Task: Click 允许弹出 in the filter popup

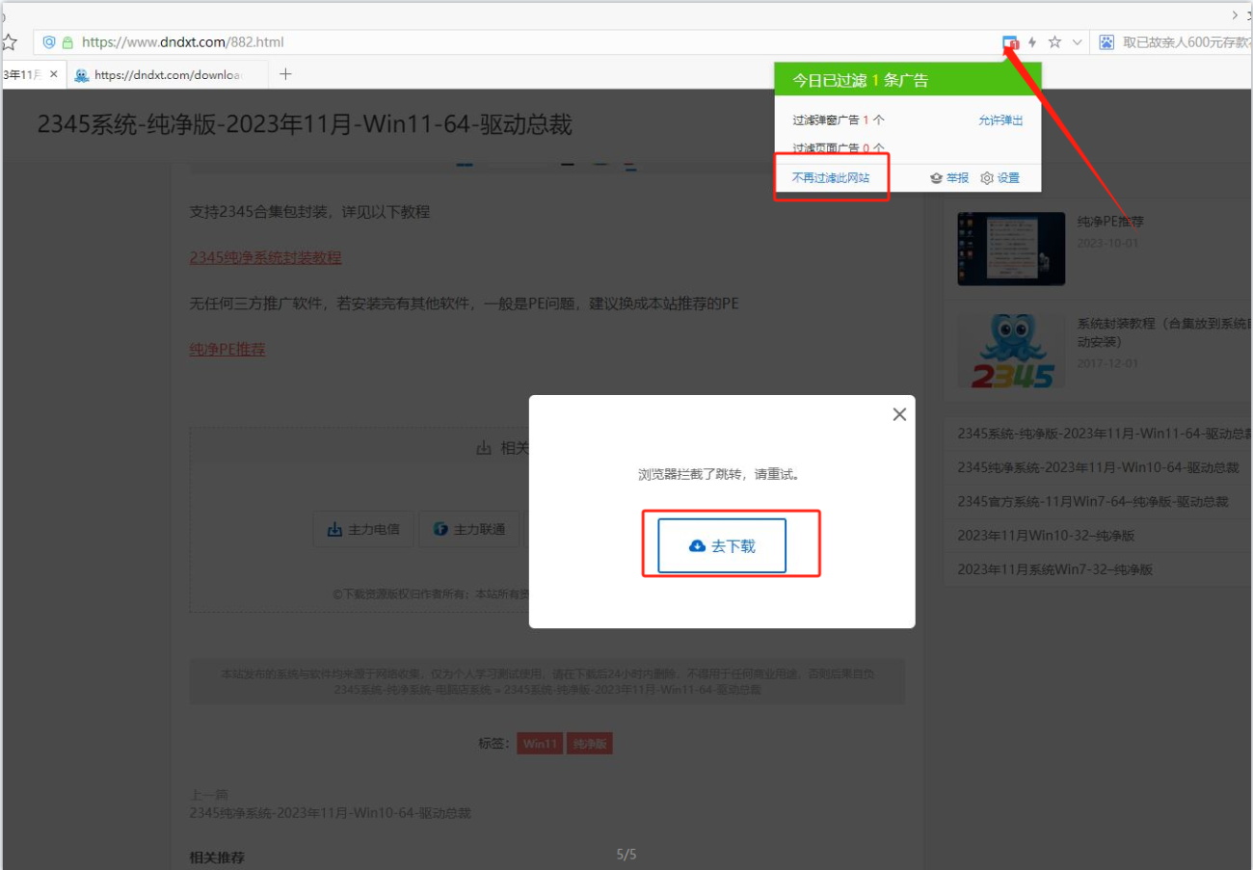Action: (x=1000, y=120)
